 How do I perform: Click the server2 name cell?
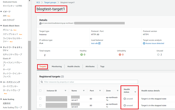point(74,107)
